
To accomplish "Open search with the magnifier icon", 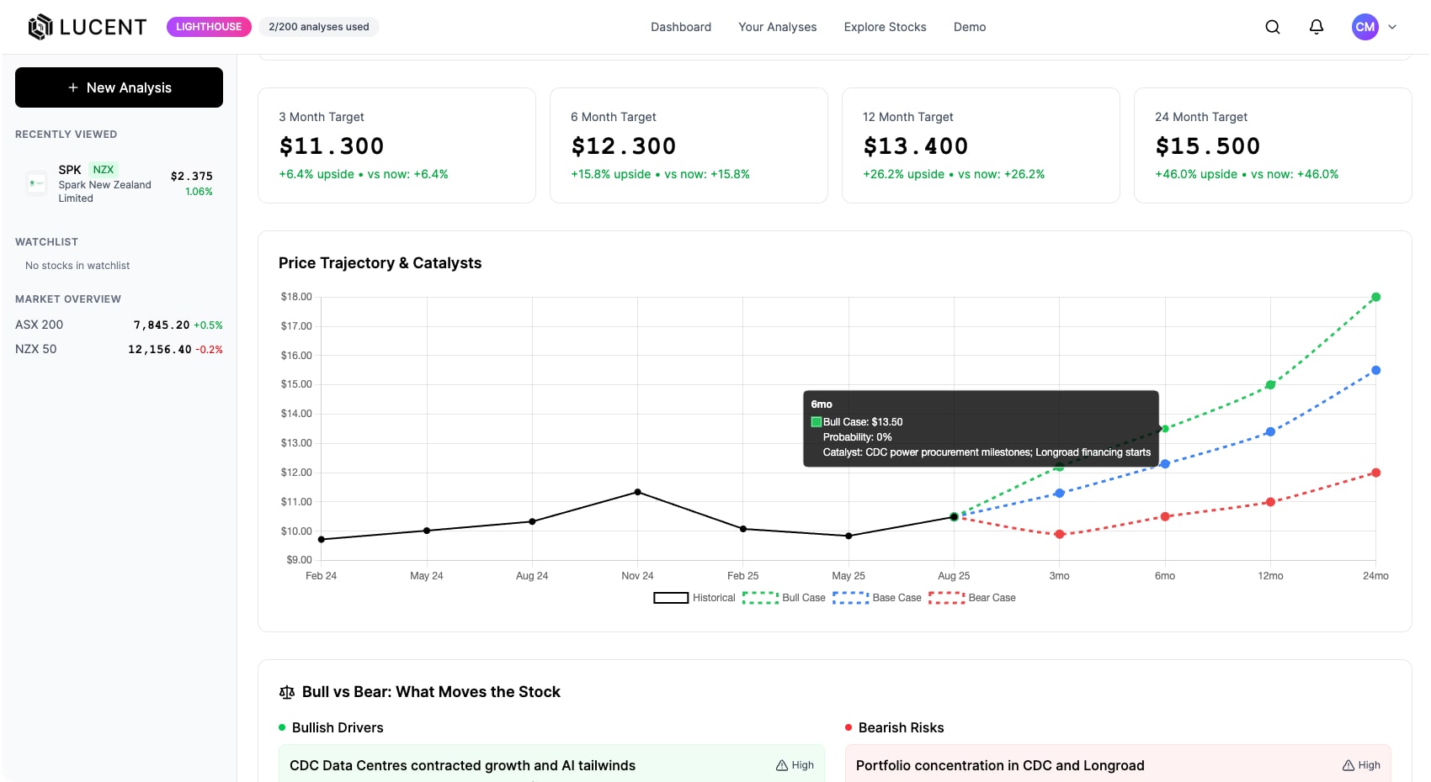I will point(1272,27).
